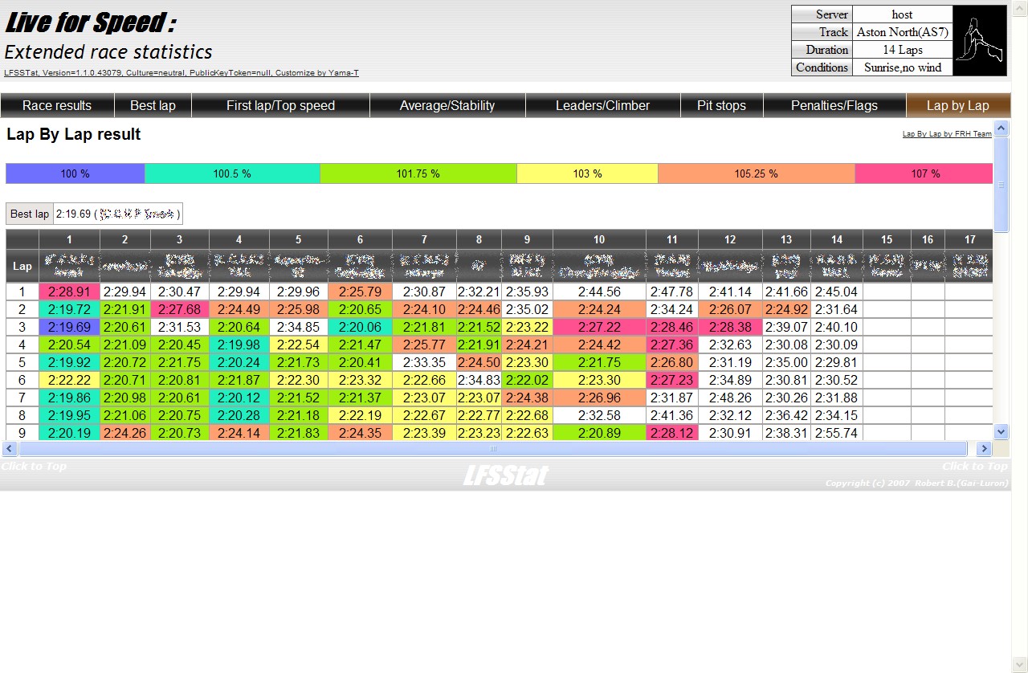
Task: Click the lap time 2:44.56
Action: tap(599, 292)
